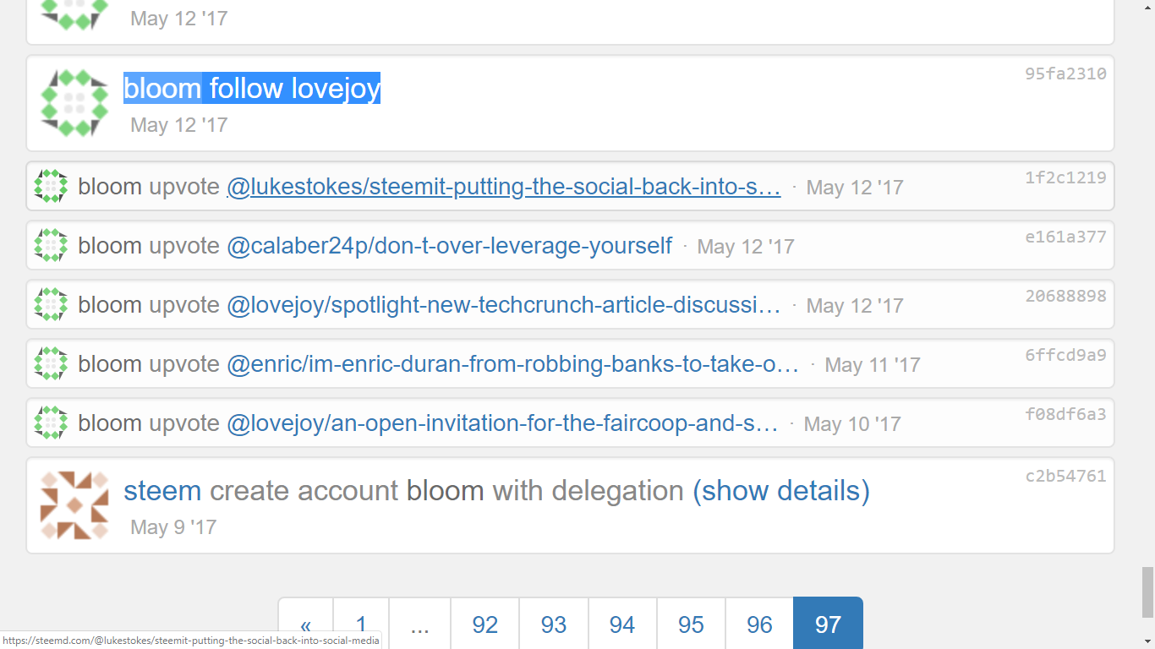Click steem avatar in create account row

[75, 505]
